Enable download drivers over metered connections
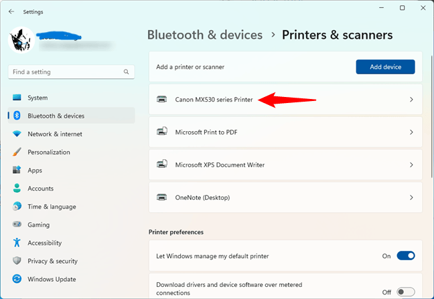This screenshot has height=299, width=434. [406, 292]
